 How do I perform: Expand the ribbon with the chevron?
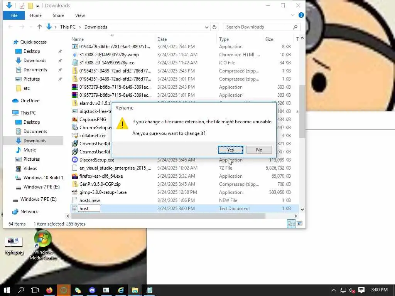click(293, 15)
